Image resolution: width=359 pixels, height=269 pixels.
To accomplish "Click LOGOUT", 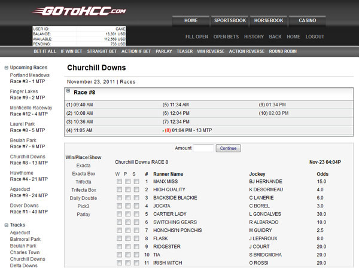I will (315, 37).
